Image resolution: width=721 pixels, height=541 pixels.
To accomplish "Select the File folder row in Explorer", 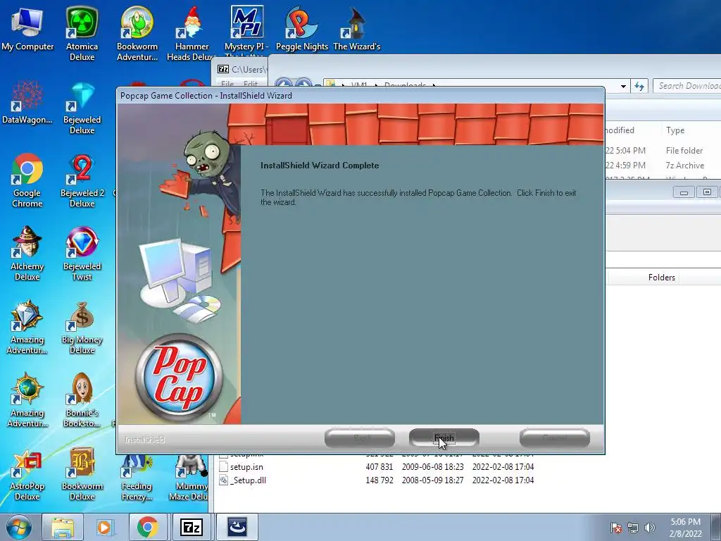I will coord(663,151).
